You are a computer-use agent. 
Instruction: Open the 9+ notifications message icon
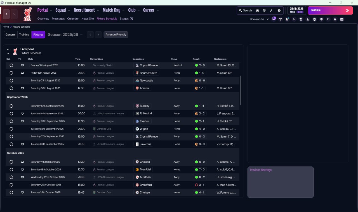pos(274,19)
